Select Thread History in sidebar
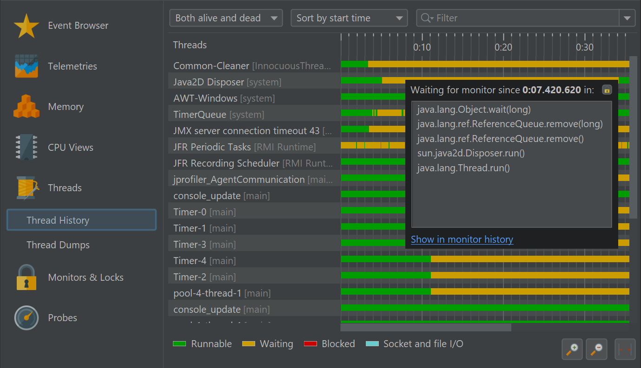This screenshot has height=368, width=641. click(81, 220)
